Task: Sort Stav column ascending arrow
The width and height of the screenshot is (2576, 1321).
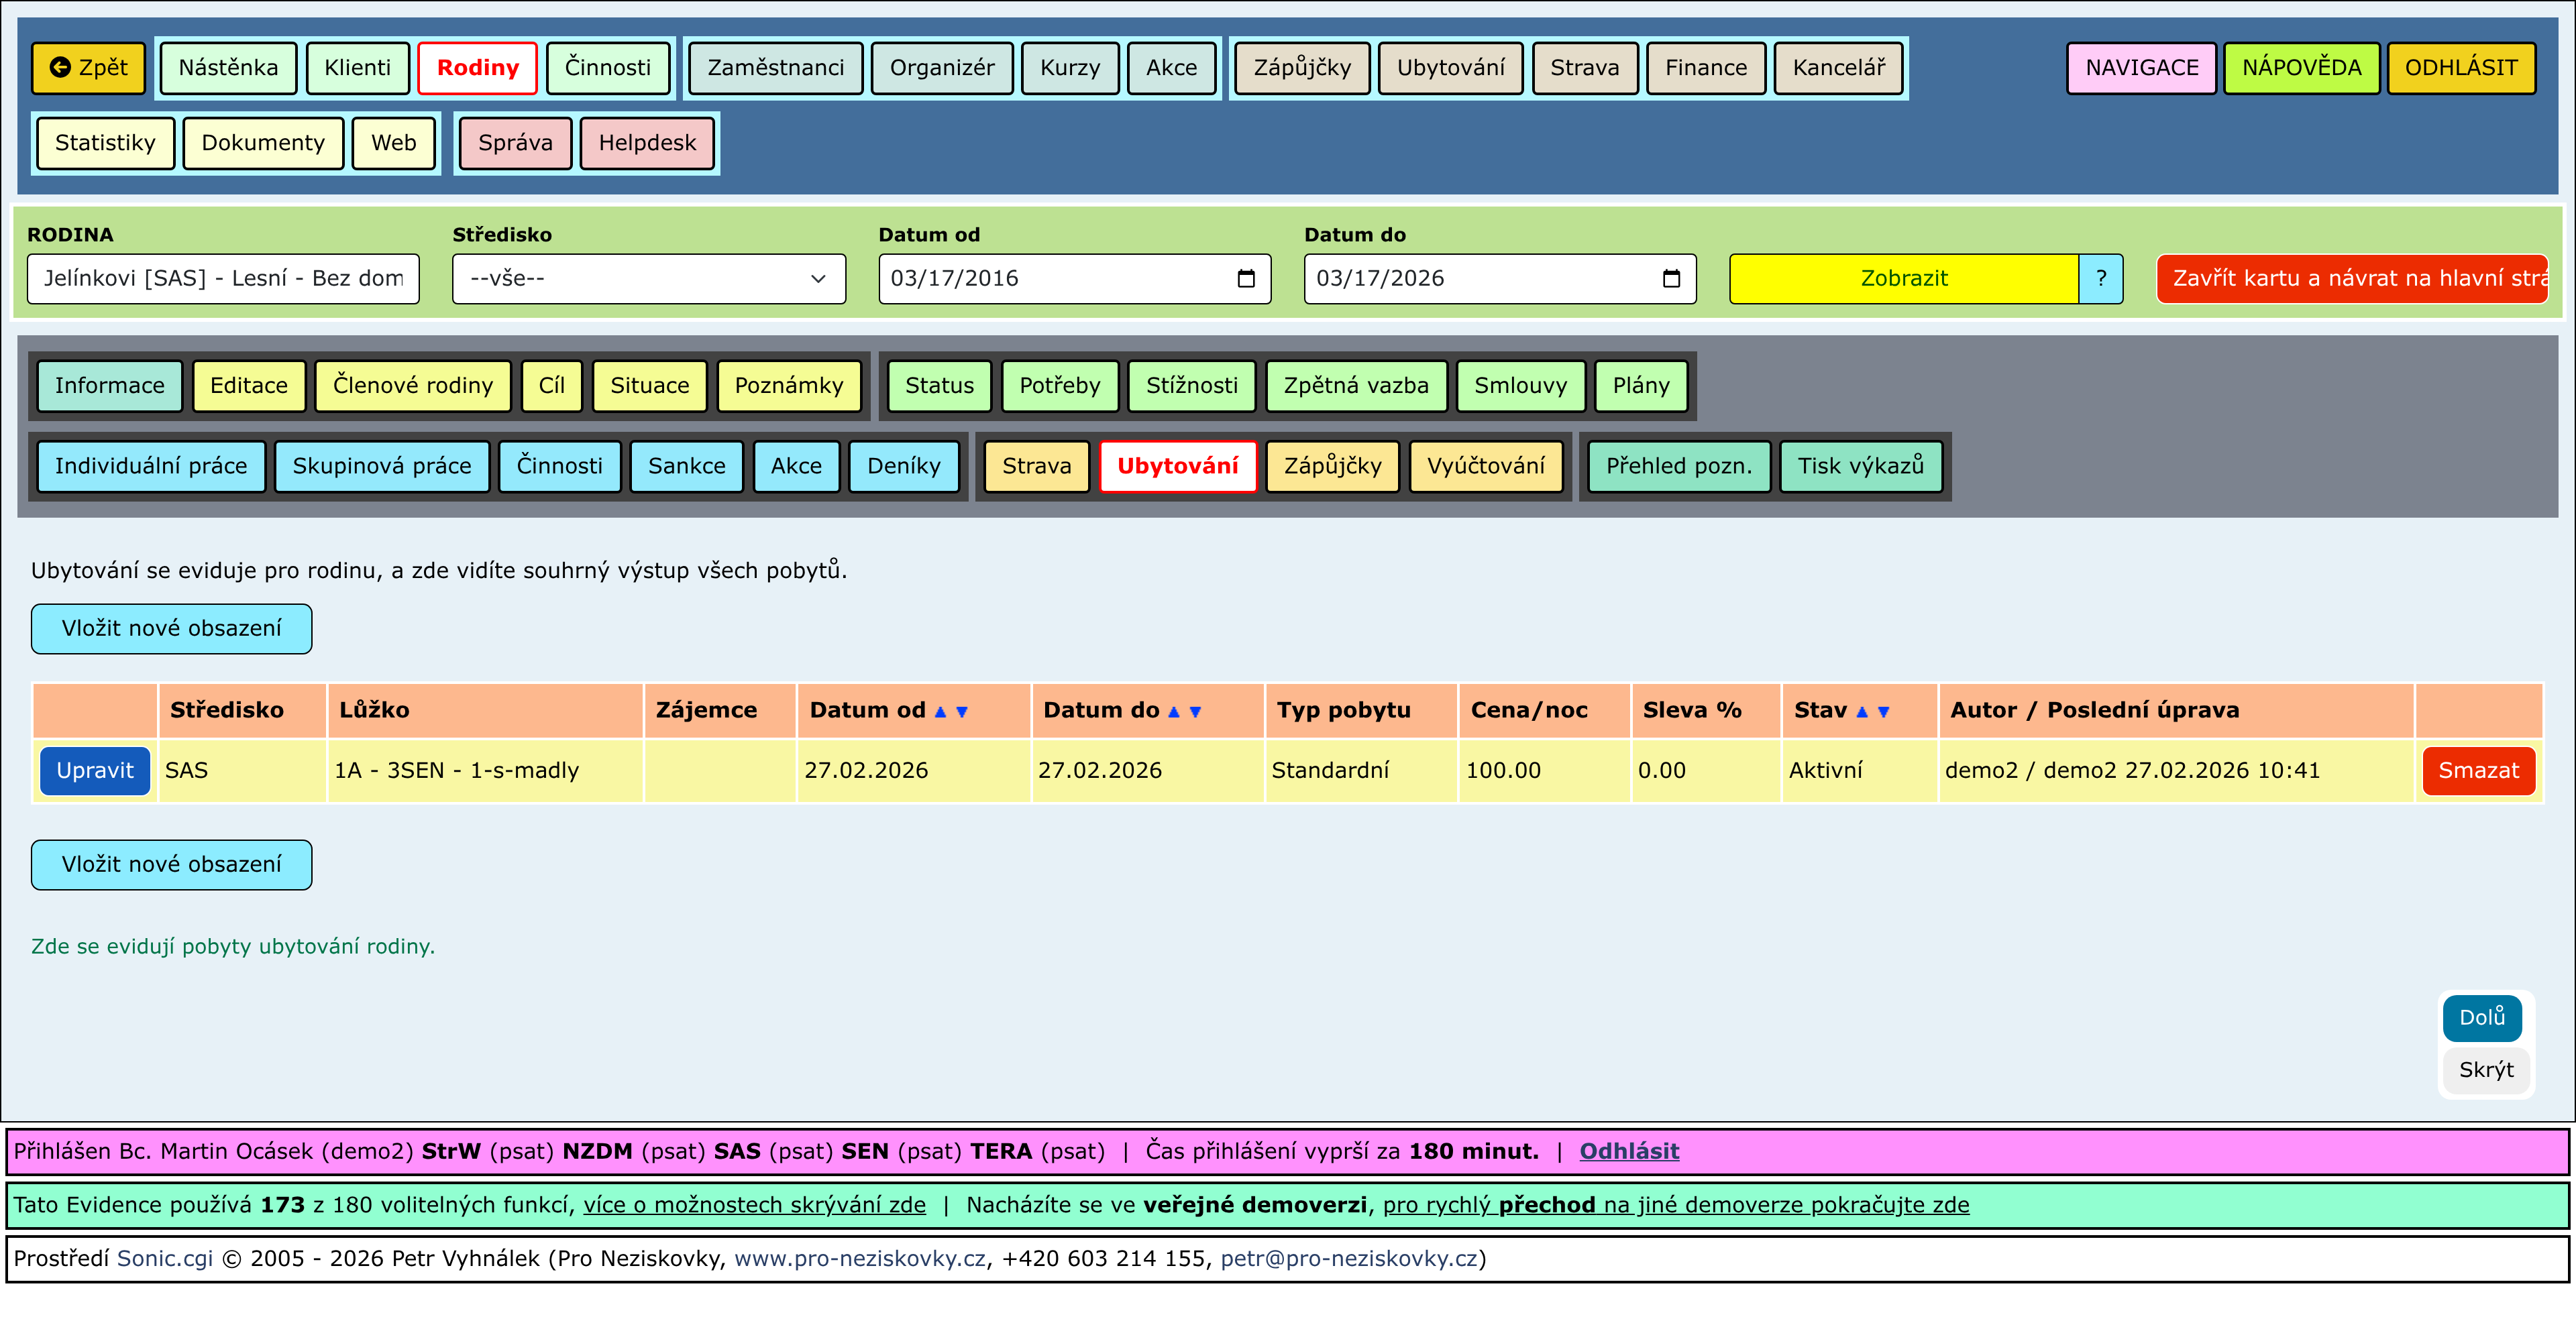Action: (1862, 711)
